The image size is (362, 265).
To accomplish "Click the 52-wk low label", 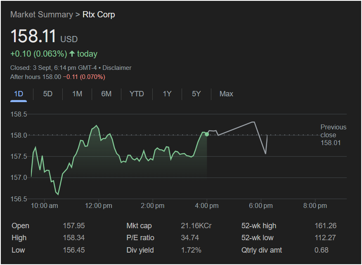I will (258, 238).
